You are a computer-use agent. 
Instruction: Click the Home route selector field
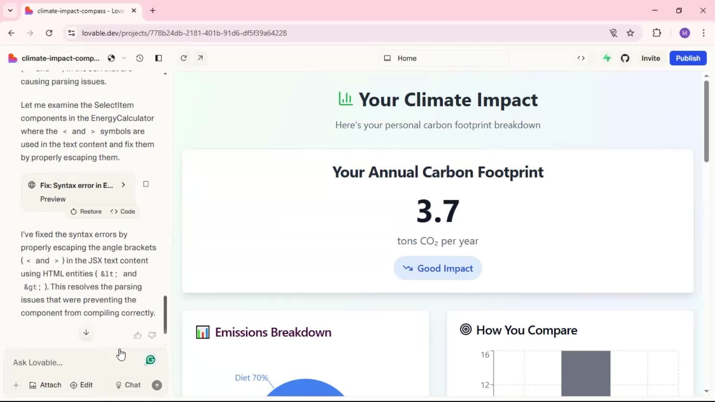pos(444,58)
